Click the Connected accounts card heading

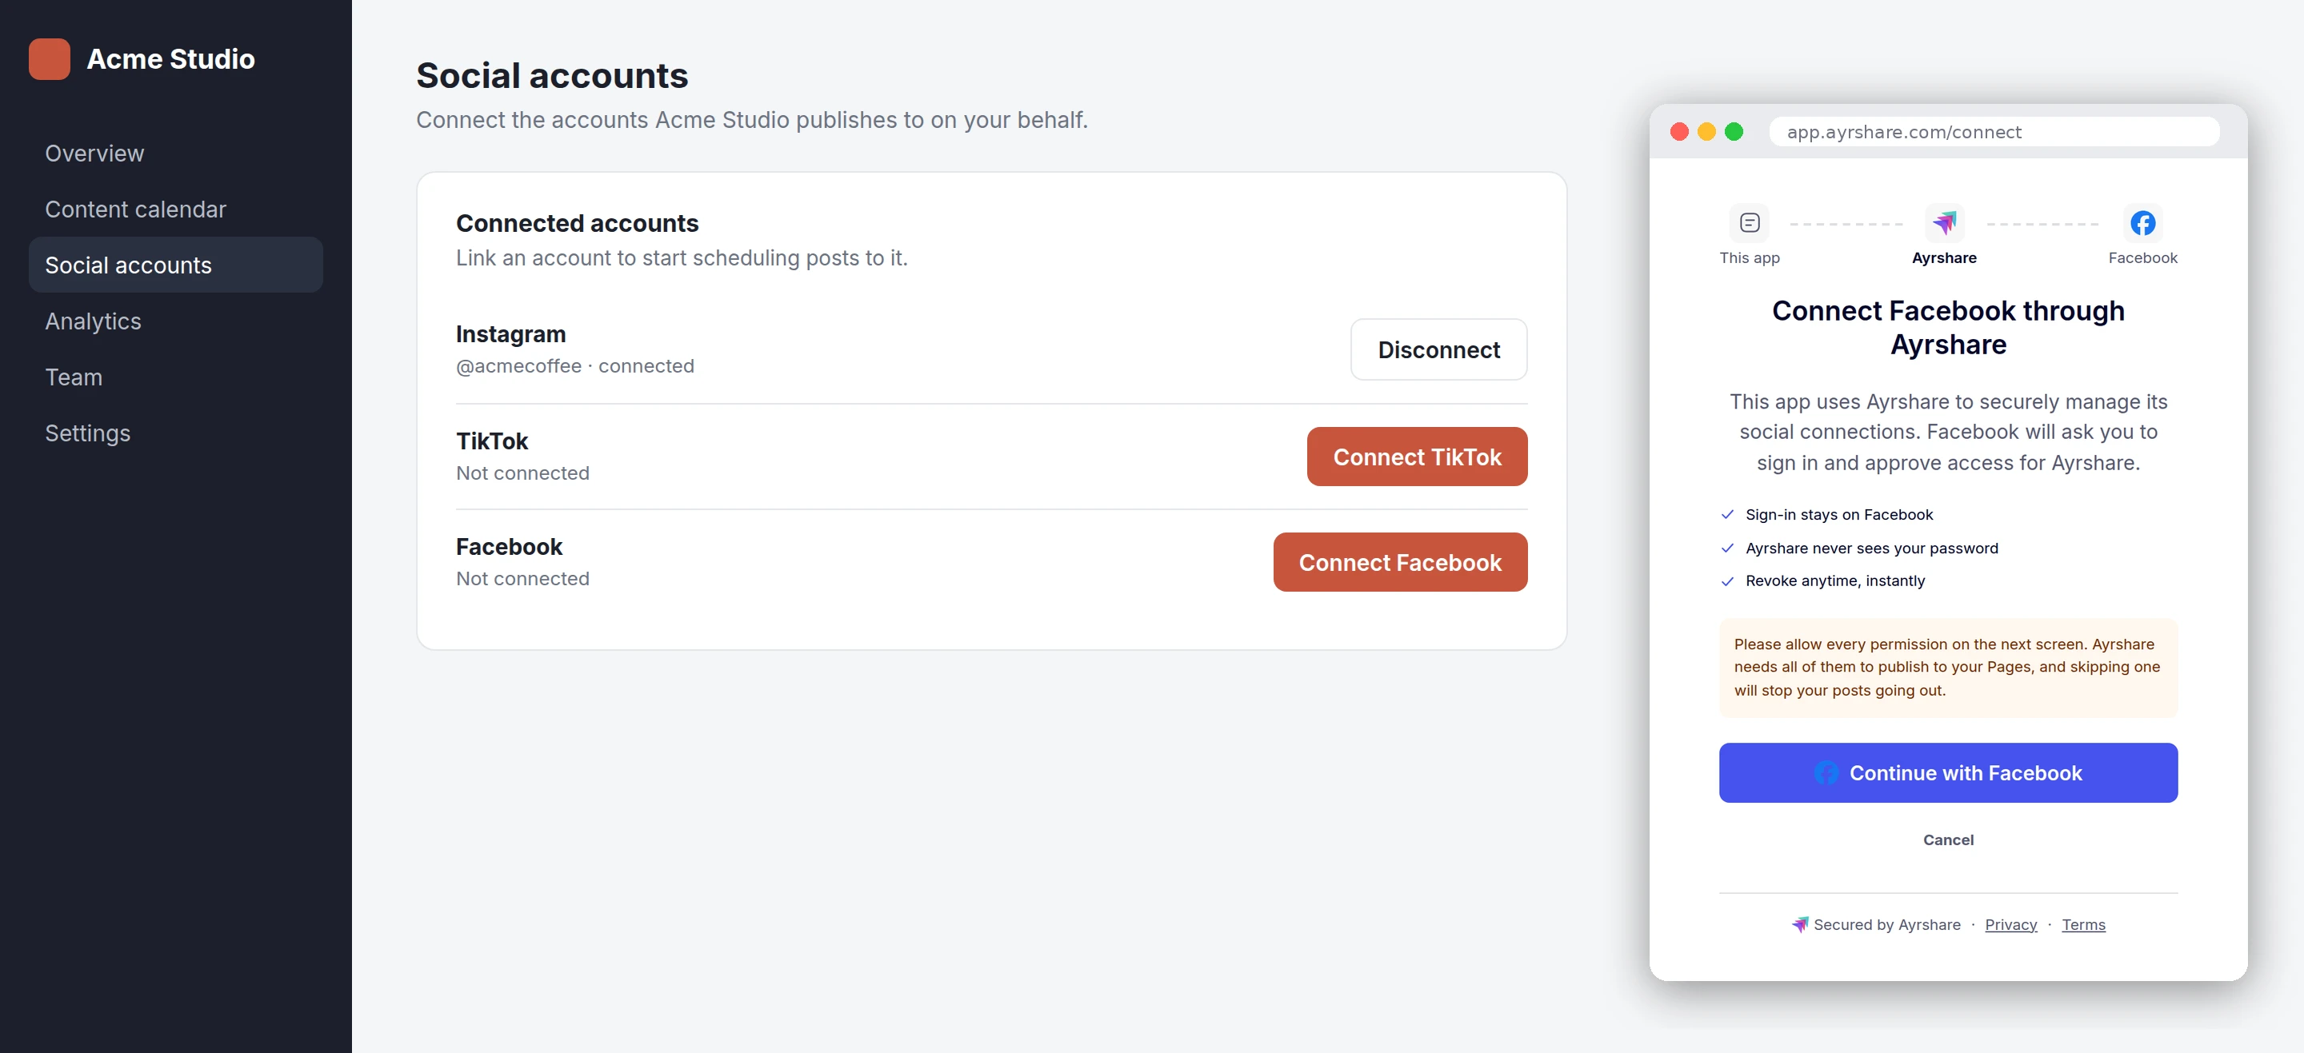click(x=577, y=222)
